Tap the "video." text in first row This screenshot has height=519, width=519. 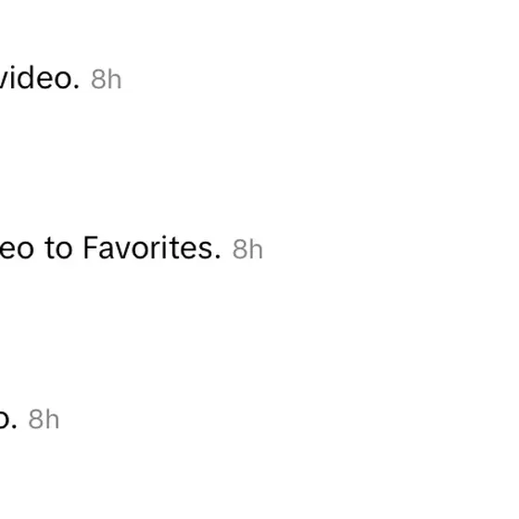(x=40, y=78)
